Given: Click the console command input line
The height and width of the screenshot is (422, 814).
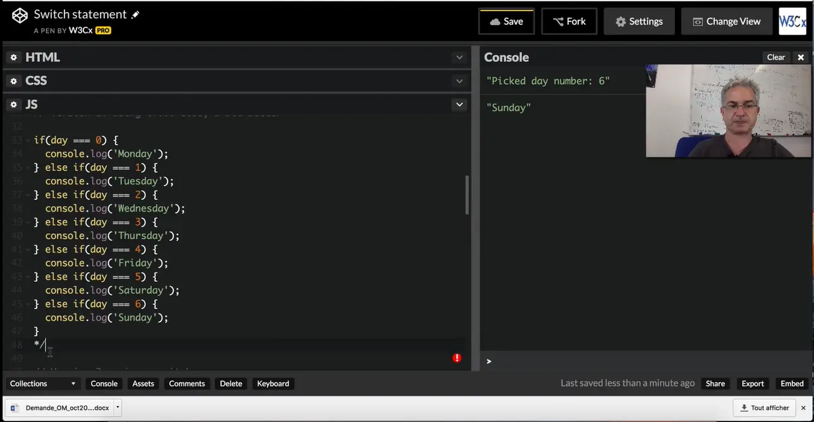Looking at the screenshot, I should click(647, 361).
